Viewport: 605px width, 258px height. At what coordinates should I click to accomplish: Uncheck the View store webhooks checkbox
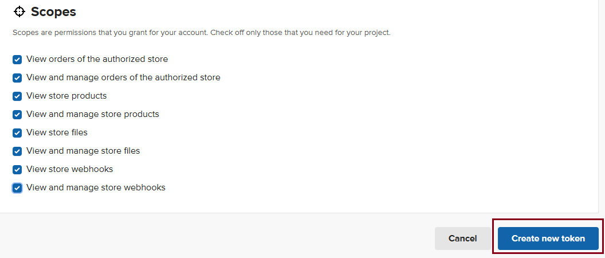tap(17, 170)
